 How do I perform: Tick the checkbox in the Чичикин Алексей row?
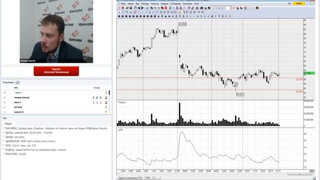[4, 97]
